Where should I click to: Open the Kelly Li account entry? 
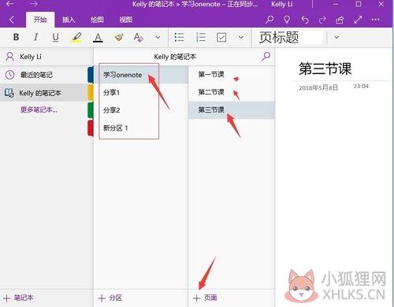click(x=46, y=57)
